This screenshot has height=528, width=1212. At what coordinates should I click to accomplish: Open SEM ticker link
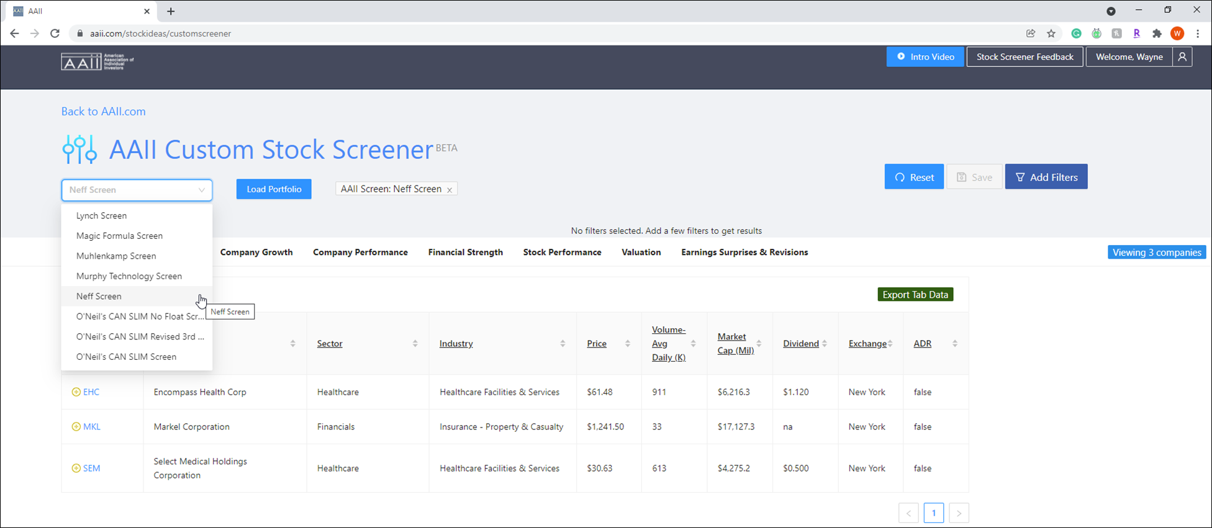(x=92, y=468)
